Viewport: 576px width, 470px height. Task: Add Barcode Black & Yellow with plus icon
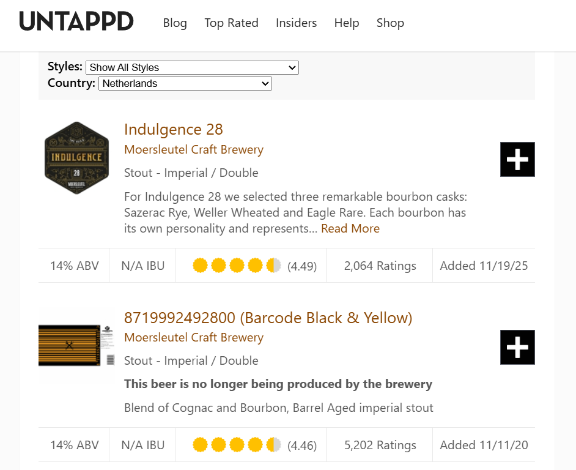(517, 347)
